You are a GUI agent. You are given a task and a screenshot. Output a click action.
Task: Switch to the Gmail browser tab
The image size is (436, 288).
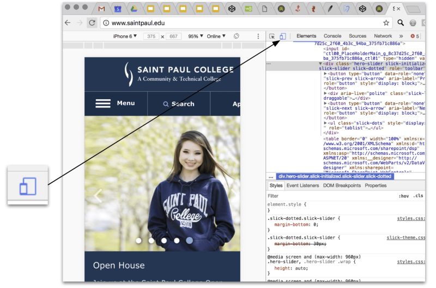[x=101, y=9]
